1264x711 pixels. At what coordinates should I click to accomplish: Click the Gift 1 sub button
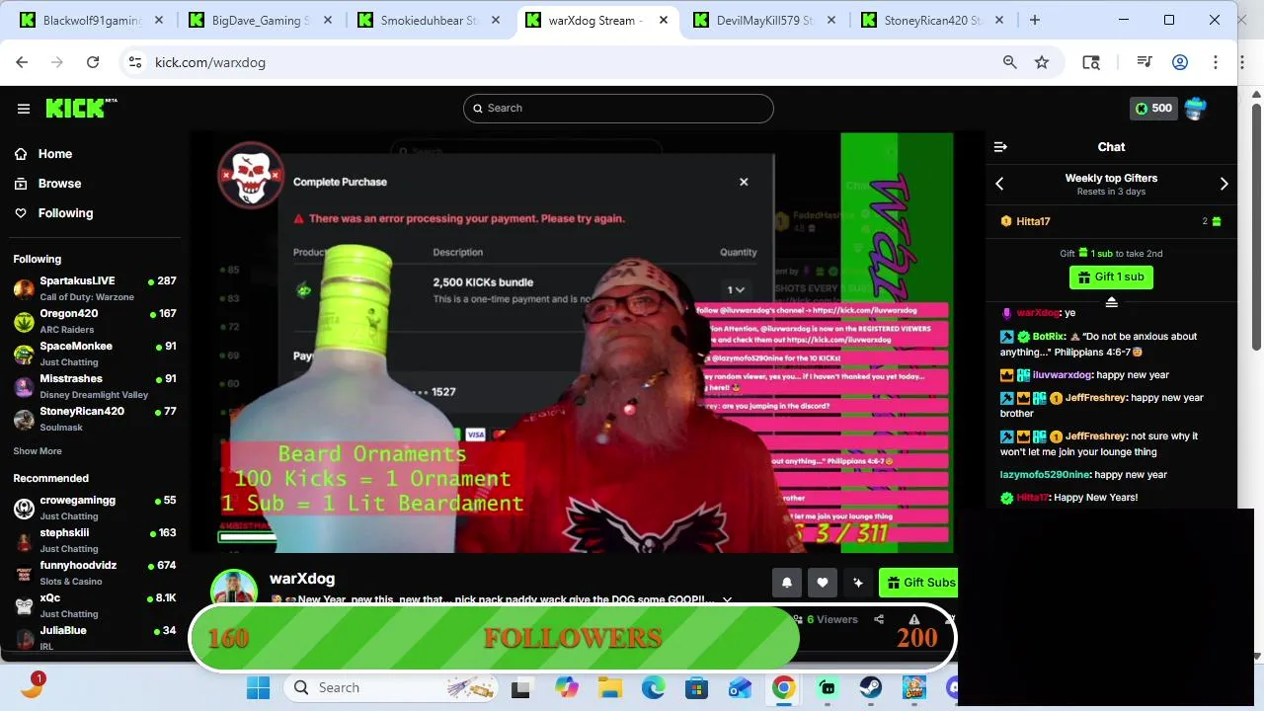1111,277
